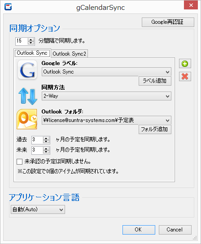201x244 pixels.
Task: Click the blue two-way sync arrows icon
Action: point(27,96)
